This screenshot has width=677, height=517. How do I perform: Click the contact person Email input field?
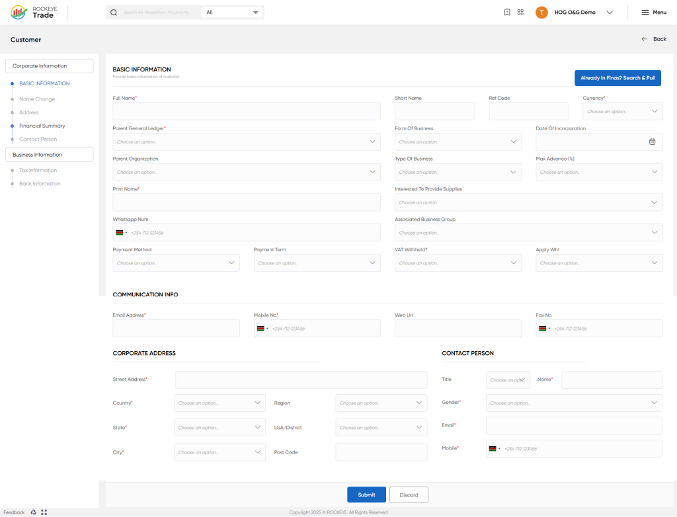[574, 426]
